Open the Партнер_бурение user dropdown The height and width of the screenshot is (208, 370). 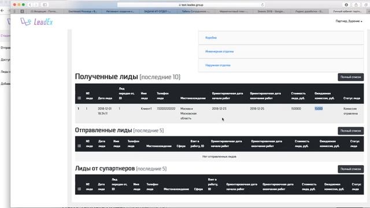pyautogui.click(x=349, y=21)
